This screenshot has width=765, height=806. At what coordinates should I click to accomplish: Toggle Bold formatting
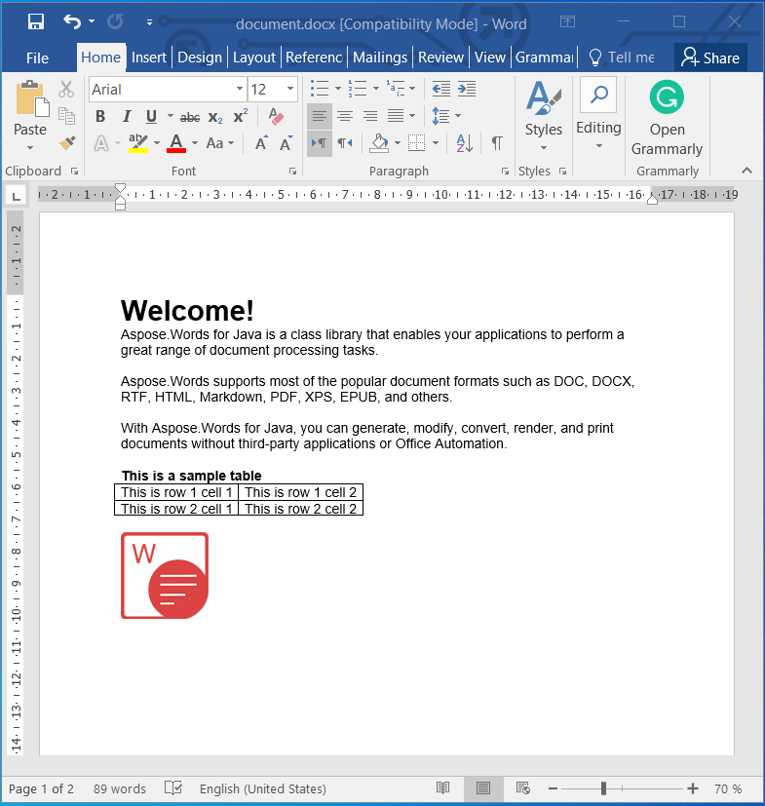100,117
